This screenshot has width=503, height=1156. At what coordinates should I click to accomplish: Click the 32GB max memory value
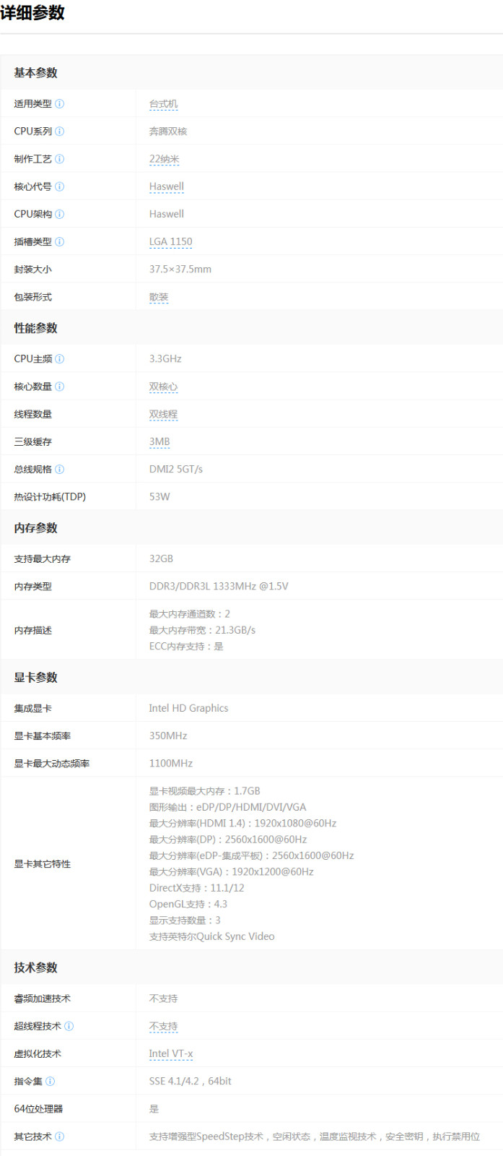tap(161, 558)
